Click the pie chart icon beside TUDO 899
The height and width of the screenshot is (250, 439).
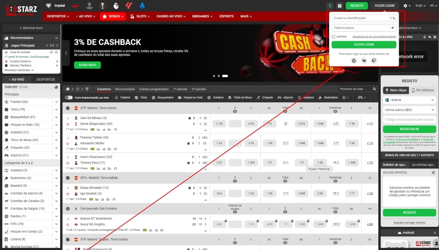click(x=56, y=87)
